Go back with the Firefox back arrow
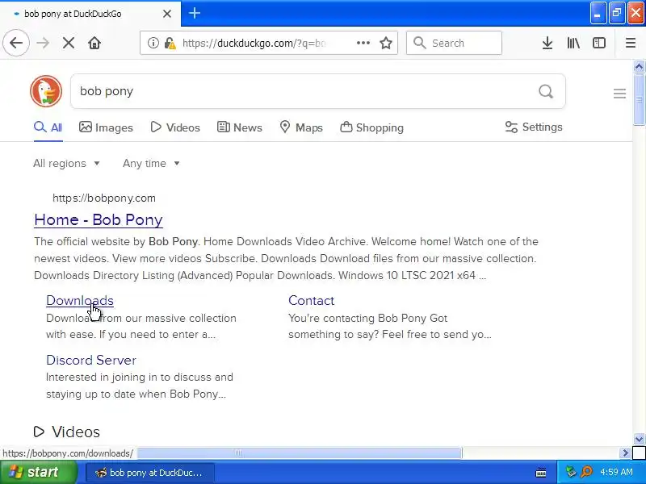The image size is (646, 484). [16, 43]
